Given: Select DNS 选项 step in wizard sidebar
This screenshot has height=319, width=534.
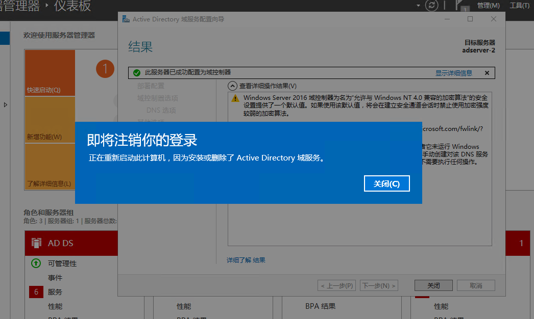Looking at the screenshot, I should 161,111.
